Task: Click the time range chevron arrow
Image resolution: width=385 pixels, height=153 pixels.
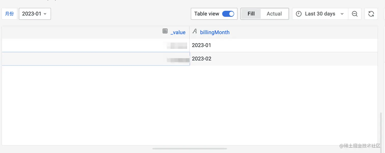Action: 342,14
